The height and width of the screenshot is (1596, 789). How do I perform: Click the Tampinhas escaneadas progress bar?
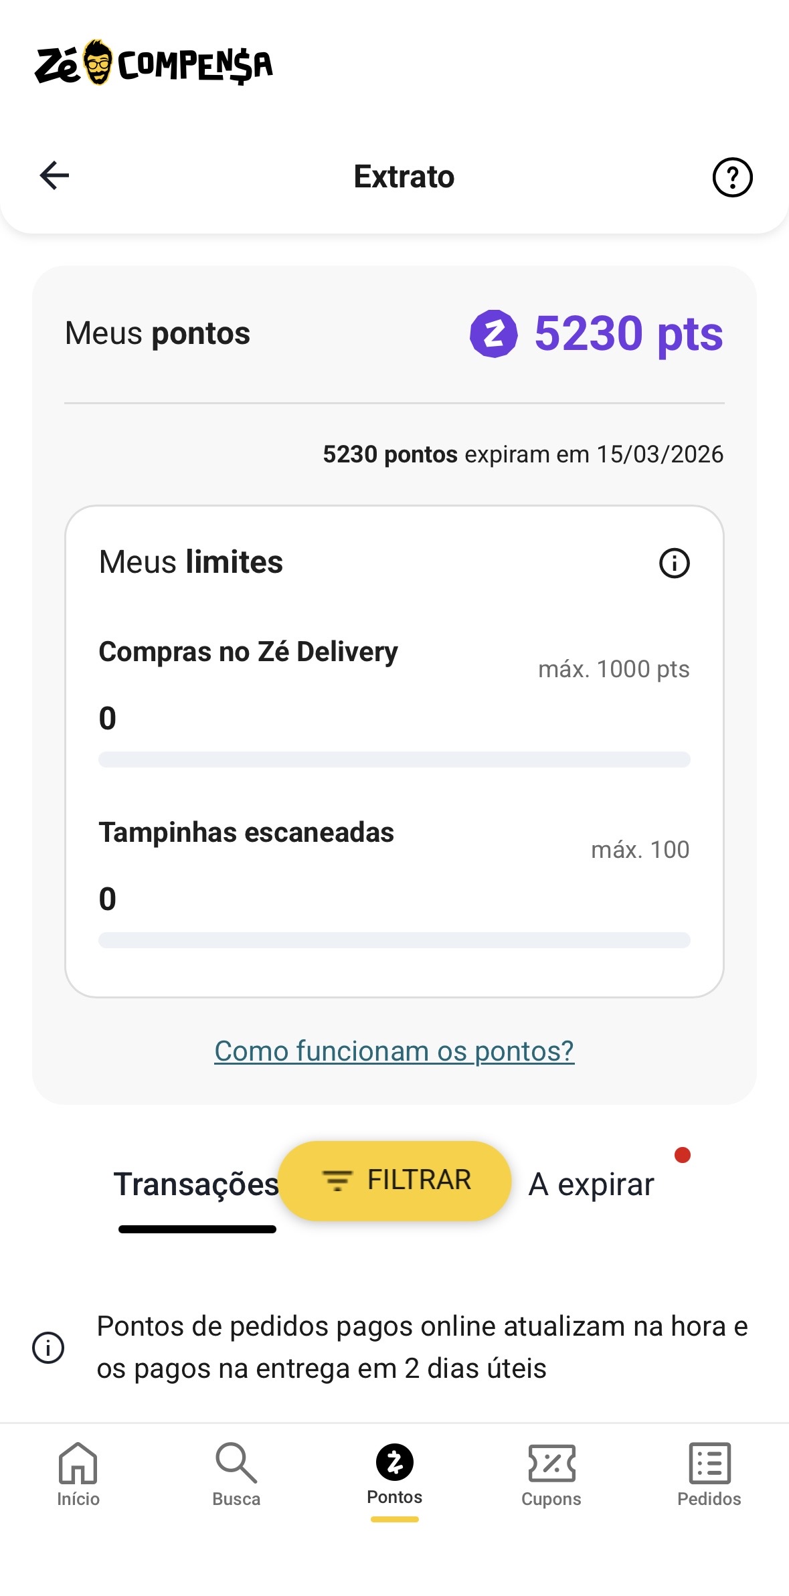pyautogui.click(x=394, y=940)
